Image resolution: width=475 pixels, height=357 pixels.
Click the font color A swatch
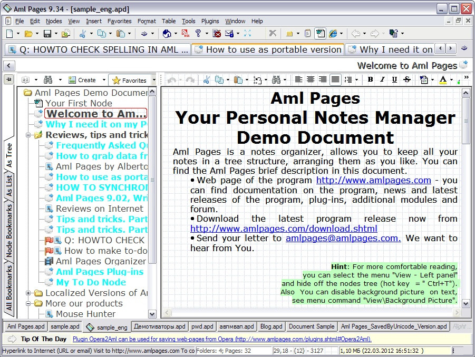point(443,80)
